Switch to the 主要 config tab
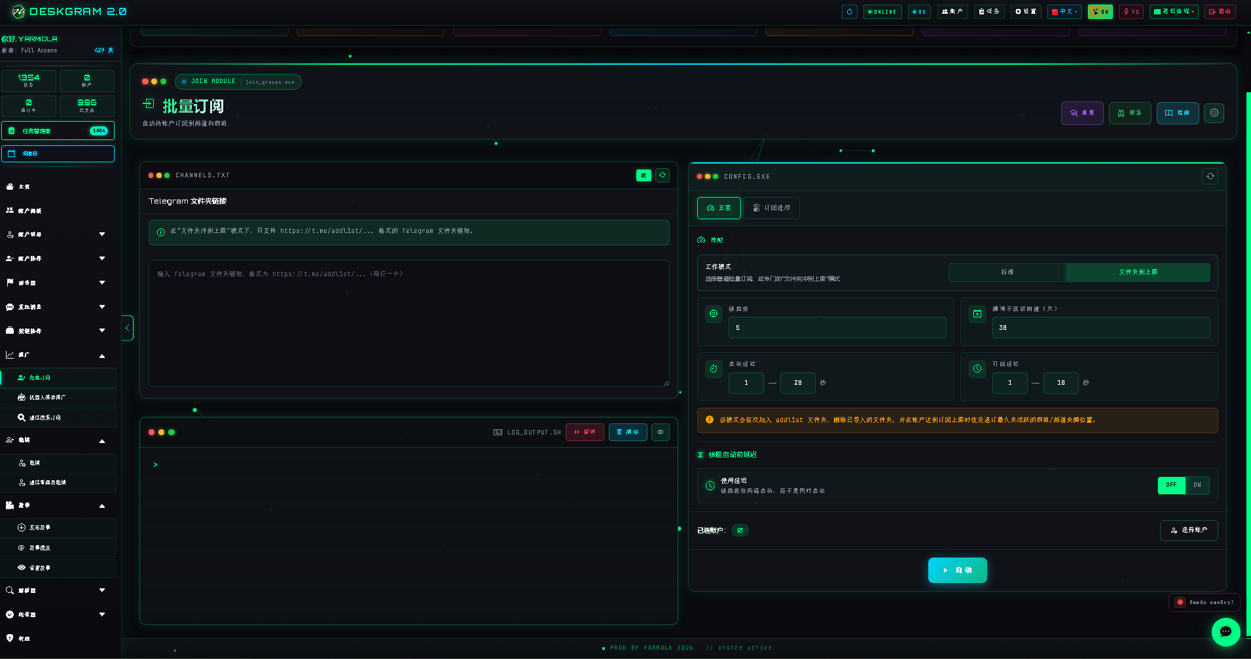Viewport: 1251px width, 659px height. click(x=719, y=208)
